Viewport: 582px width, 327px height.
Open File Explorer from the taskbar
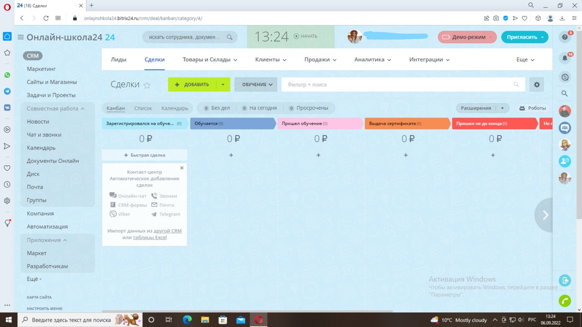coord(205,320)
